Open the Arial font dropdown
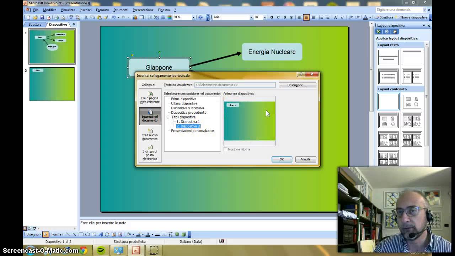Screen dimensions: 455x256 coord(251,17)
